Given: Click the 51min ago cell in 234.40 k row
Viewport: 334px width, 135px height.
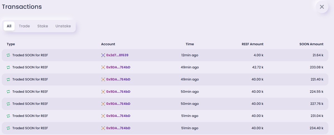Looking at the screenshot, I should click(x=190, y=128).
